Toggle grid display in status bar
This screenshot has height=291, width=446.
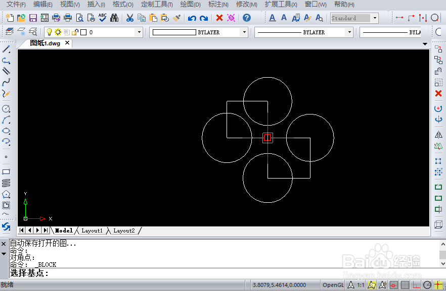(x=405, y=285)
